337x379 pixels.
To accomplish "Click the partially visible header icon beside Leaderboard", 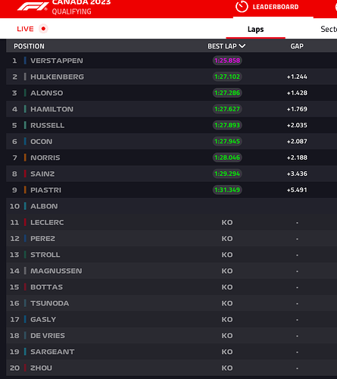I will 335,7.
